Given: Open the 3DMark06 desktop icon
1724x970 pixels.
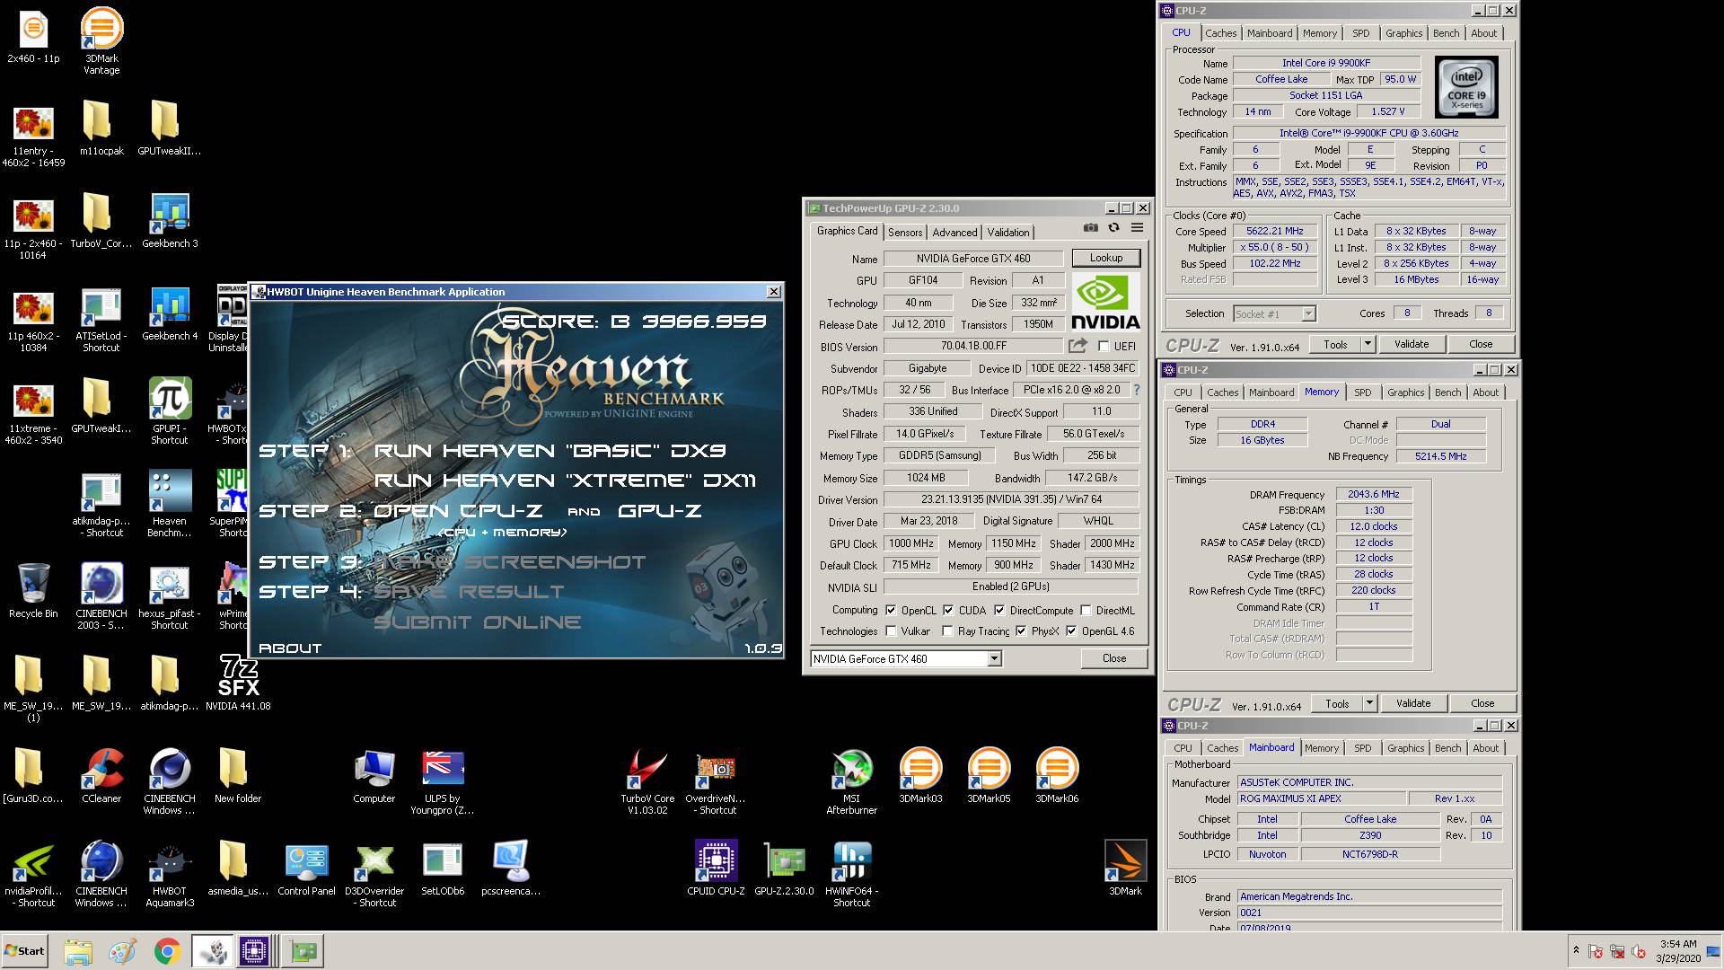Looking at the screenshot, I should tap(1057, 775).
